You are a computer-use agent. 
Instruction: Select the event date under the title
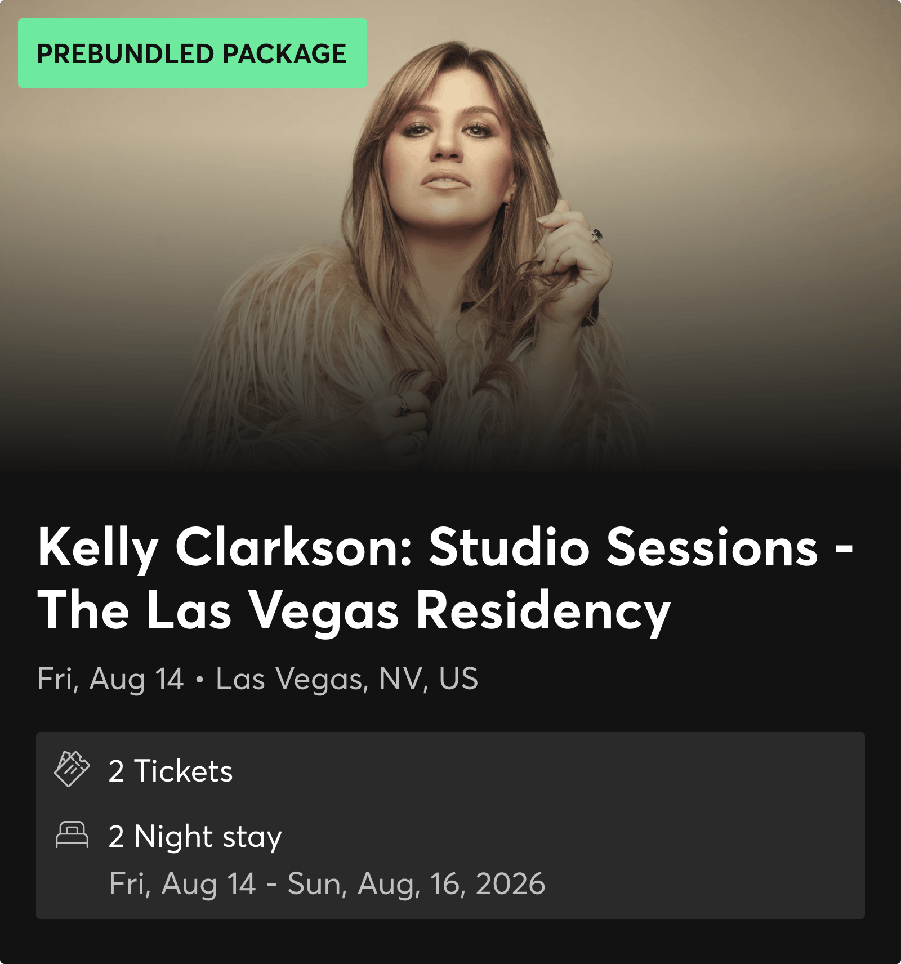point(110,679)
